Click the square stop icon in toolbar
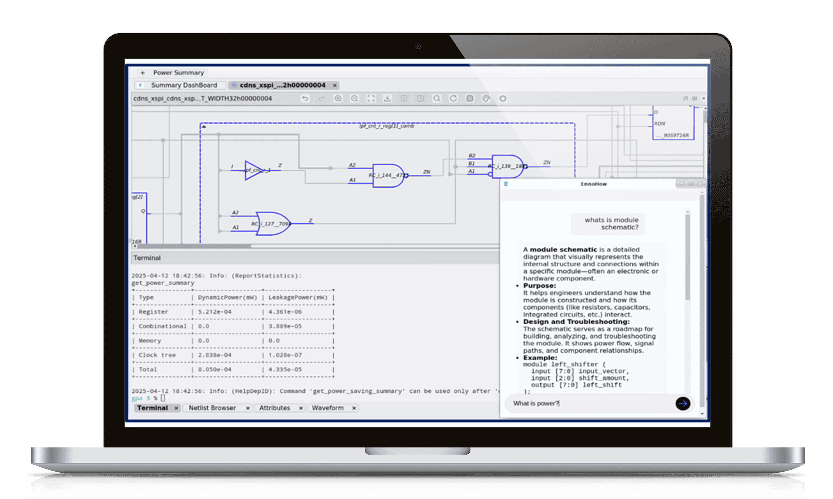This screenshot has width=833, height=499. (470, 98)
